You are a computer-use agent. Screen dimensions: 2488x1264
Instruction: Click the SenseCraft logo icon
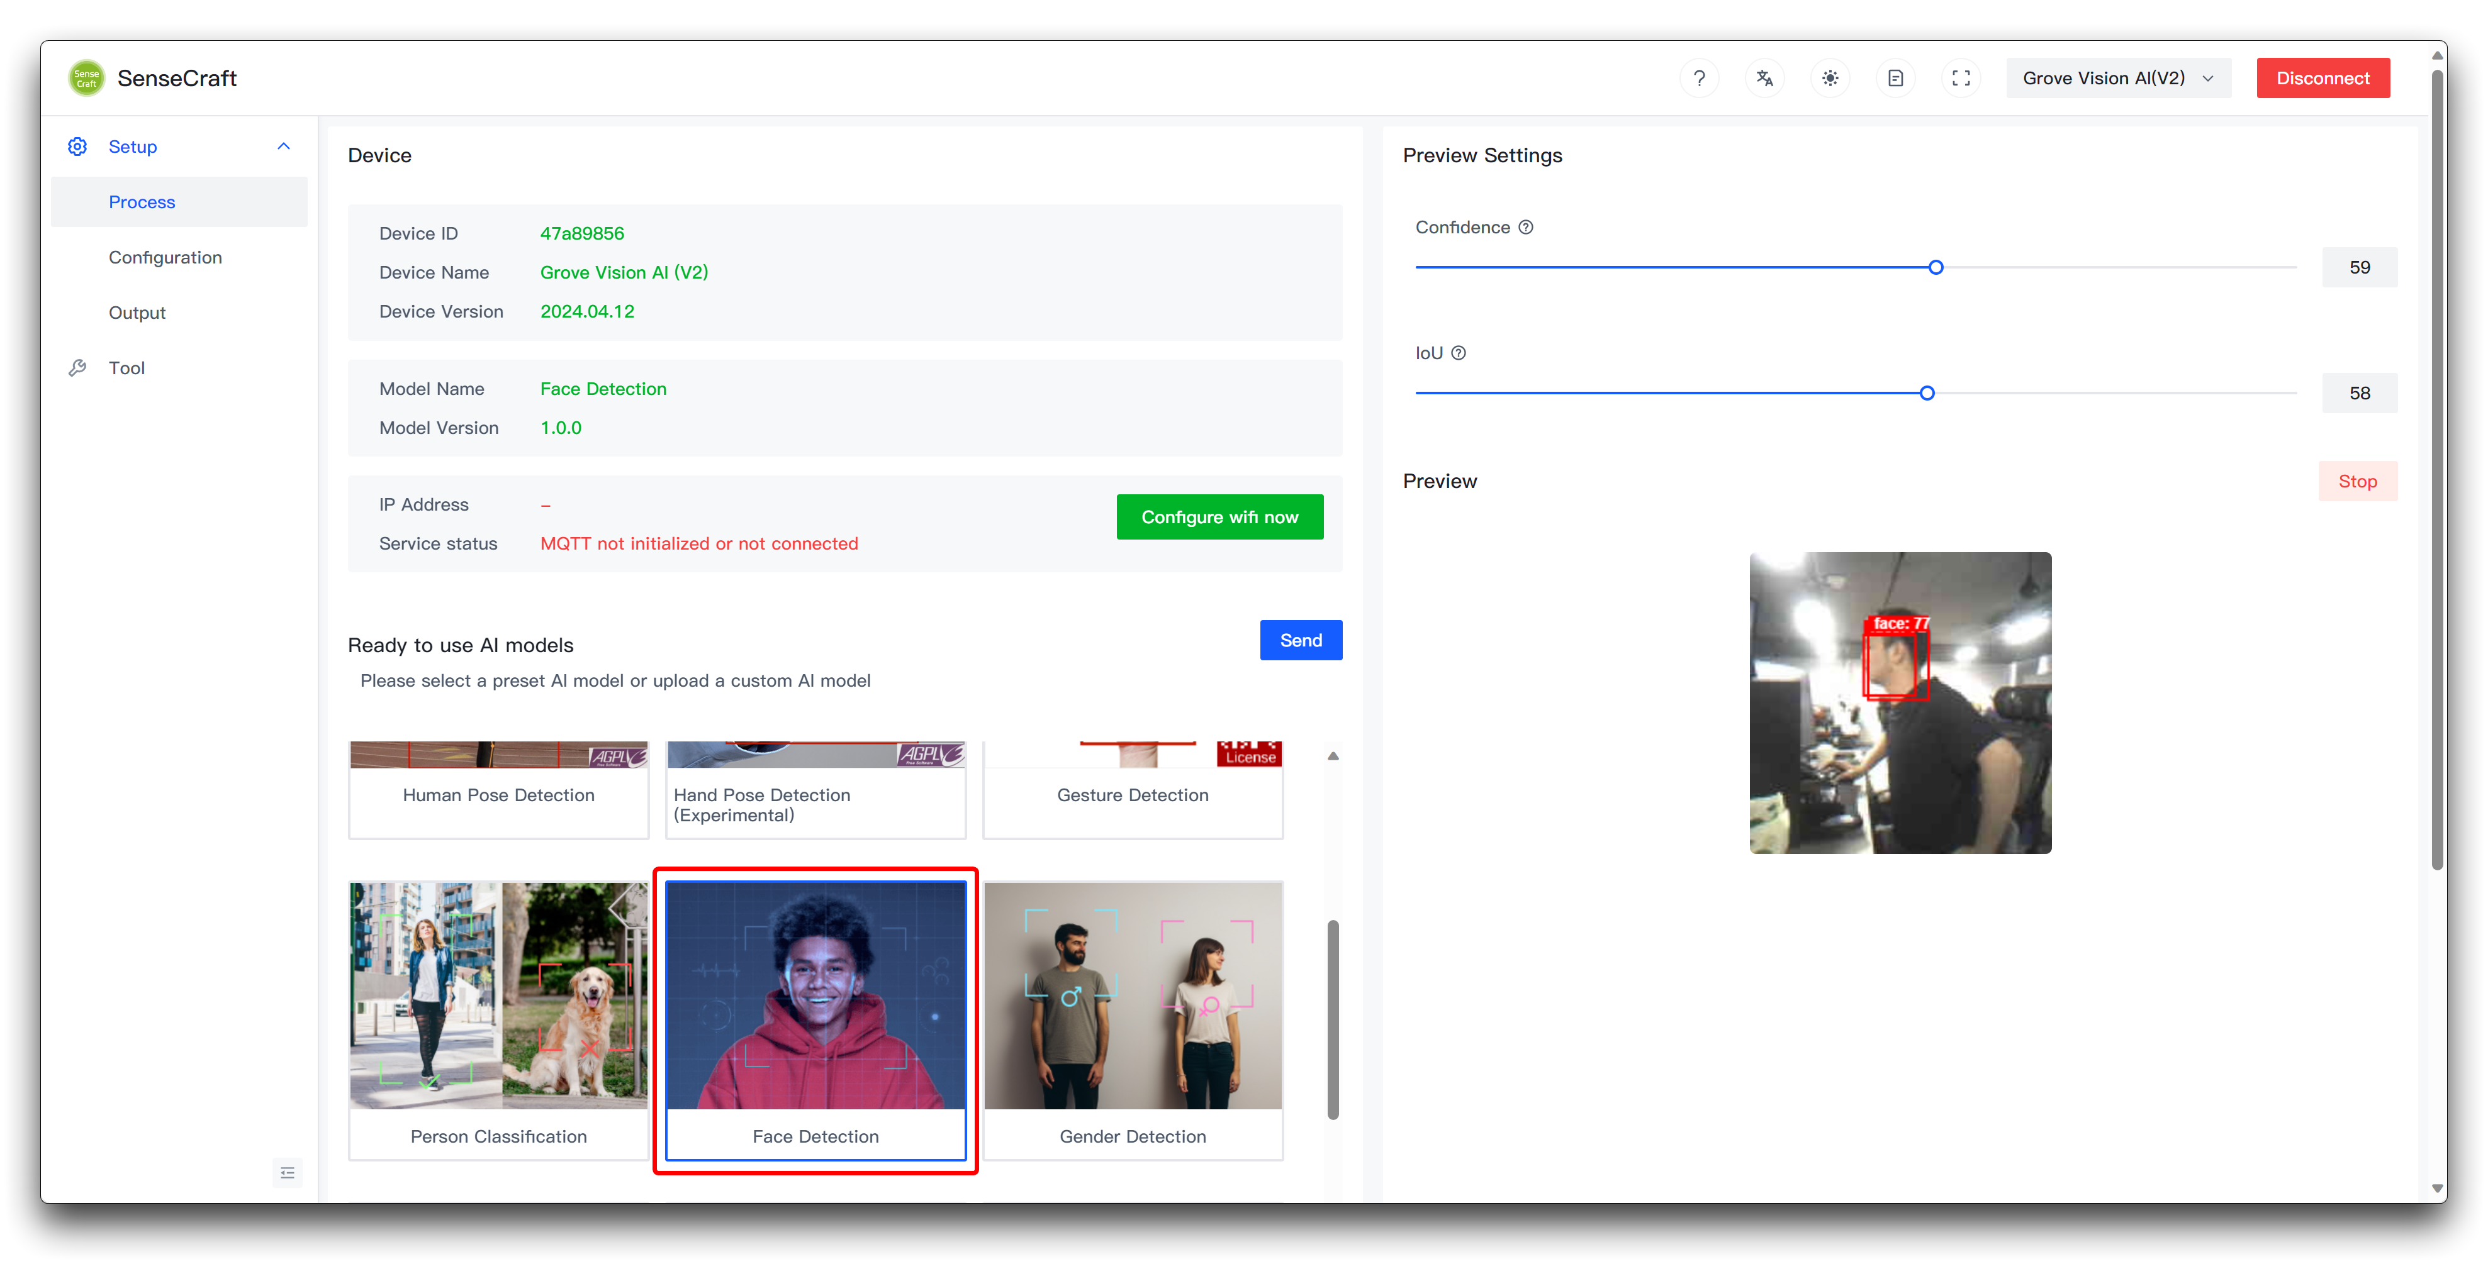pos(87,78)
